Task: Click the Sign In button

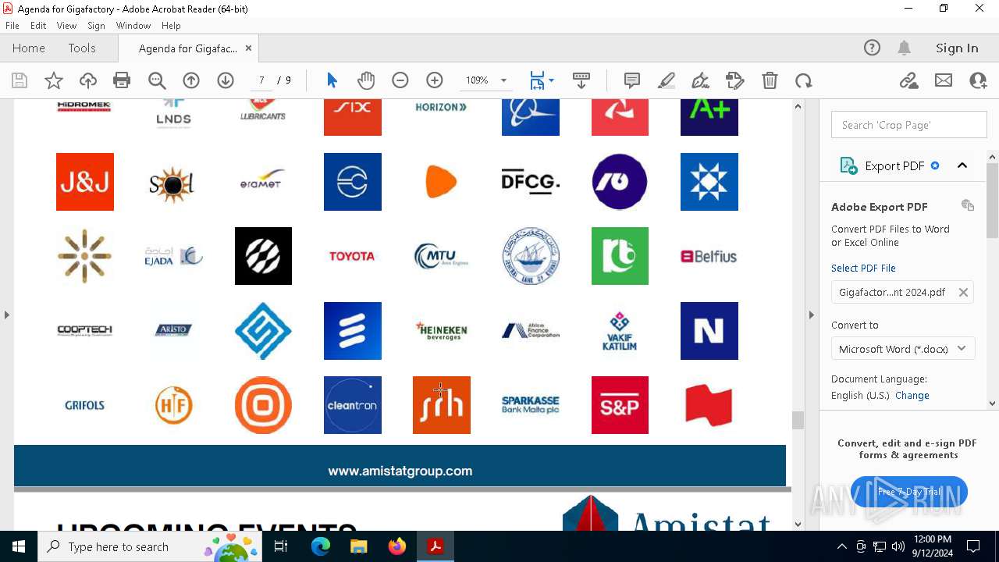Action: coord(957,48)
